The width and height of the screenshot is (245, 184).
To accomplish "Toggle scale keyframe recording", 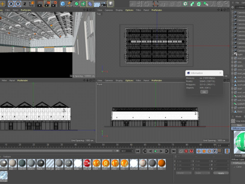I will click(x=204, y=151).
